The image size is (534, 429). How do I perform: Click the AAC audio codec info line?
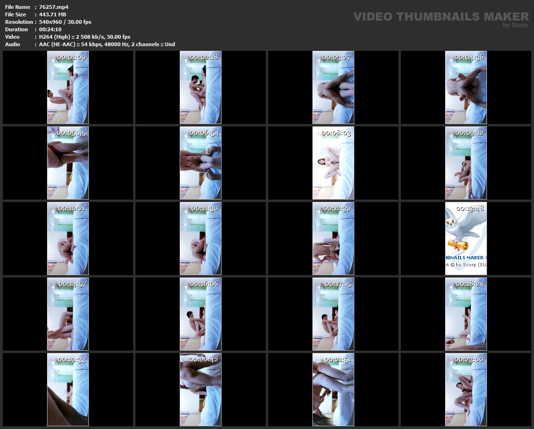tap(107, 44)
